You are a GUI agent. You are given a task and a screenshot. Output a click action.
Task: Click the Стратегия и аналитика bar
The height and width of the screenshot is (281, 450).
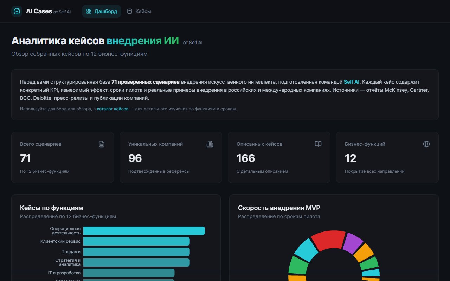click(136, 262)
